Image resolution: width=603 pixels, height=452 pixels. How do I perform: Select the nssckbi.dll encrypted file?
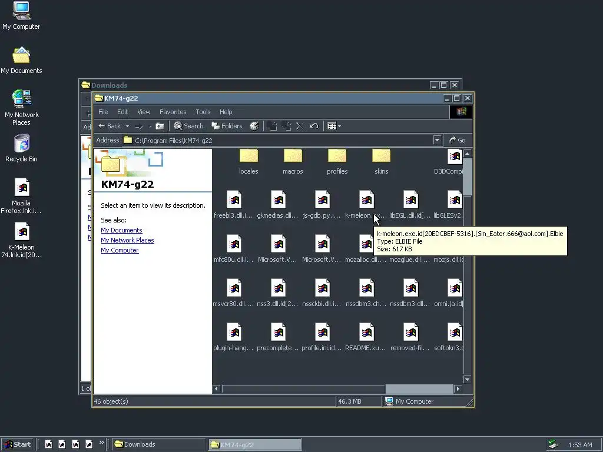tap(322, 293)
